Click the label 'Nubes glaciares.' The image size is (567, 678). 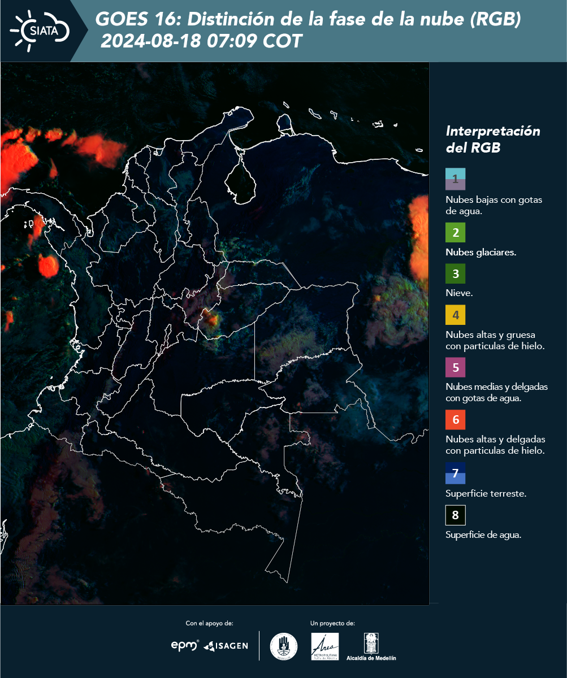coord(481,253)
